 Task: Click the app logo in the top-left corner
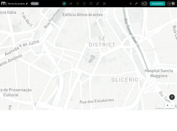click(x=3, y=4)
